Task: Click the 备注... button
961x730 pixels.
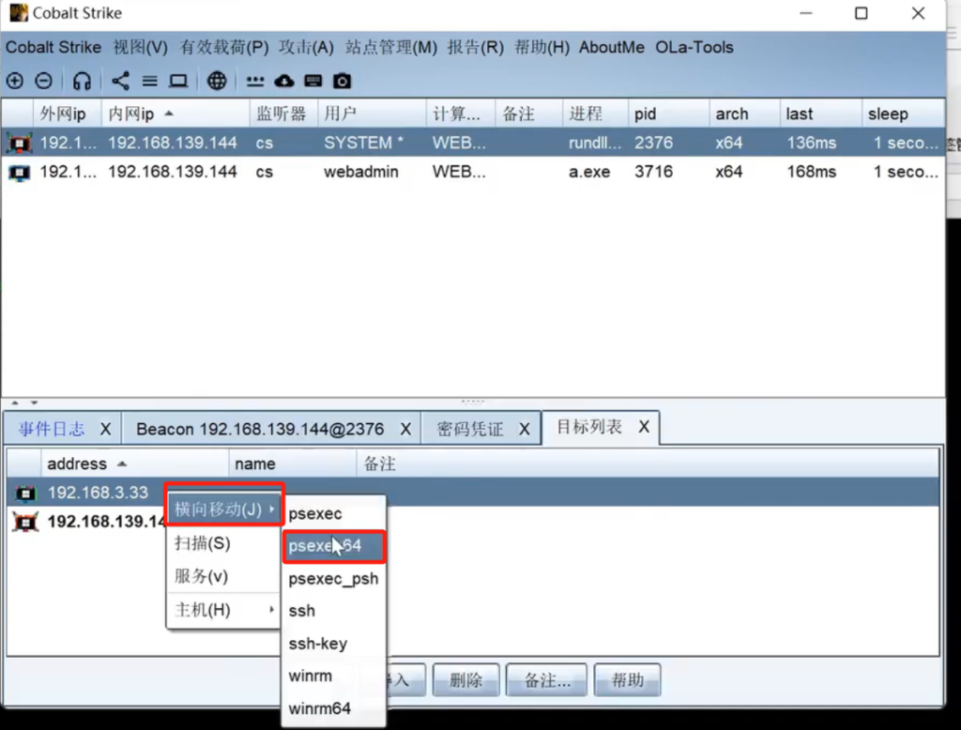Action: (x=547, y=679)
